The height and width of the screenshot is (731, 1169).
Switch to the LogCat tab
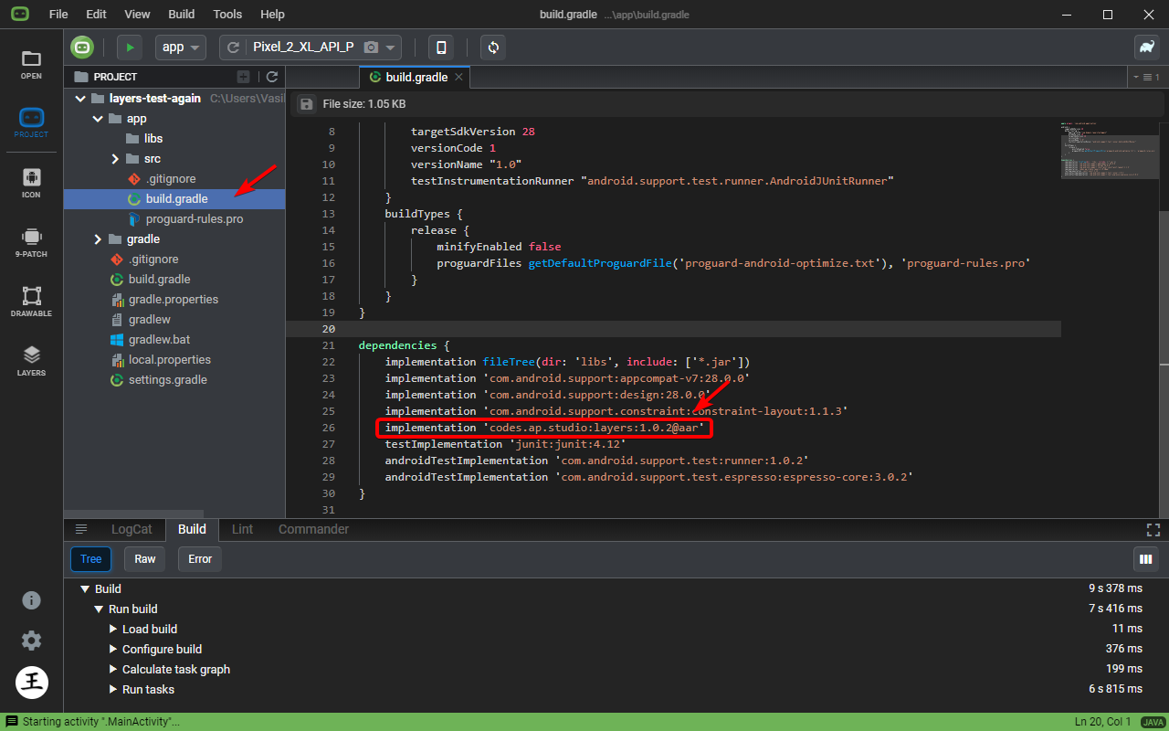132,529
